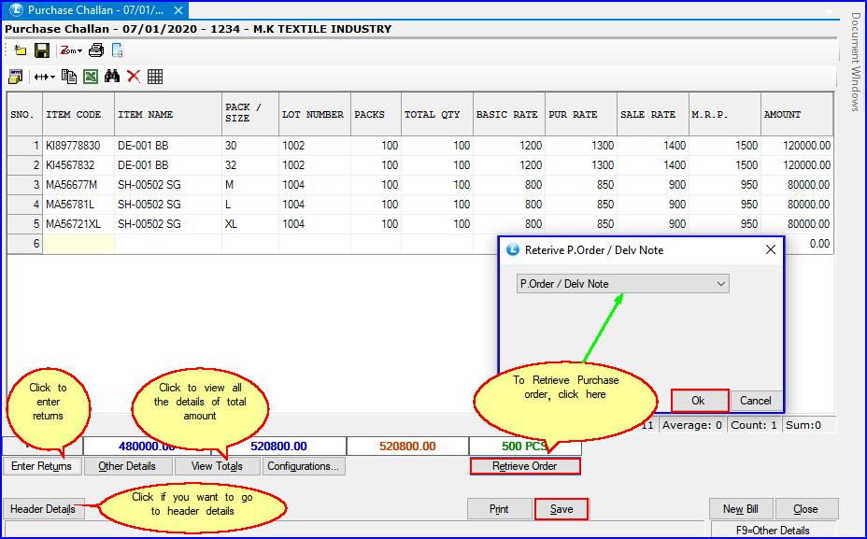867x539 pixels.
Task: Click the BASIC RATE column header
Action: 508,115
